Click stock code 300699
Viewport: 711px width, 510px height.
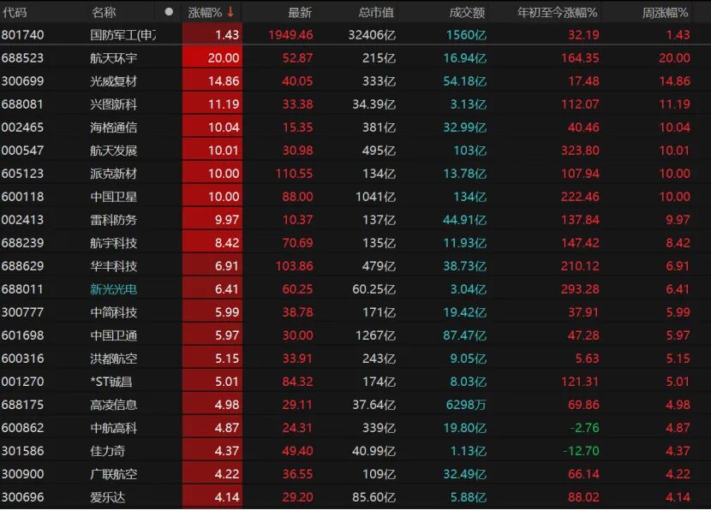[x=23, y=81]
